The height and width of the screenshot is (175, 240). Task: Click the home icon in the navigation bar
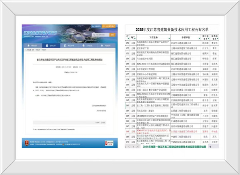pos(29,45)
